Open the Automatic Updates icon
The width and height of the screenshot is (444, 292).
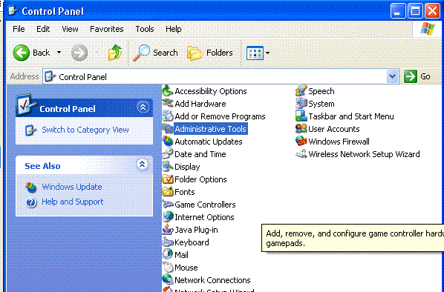click(168, 142)
